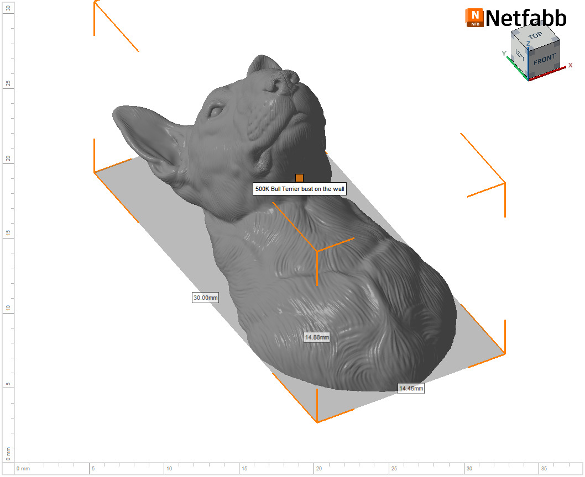Click the LEFT face of view cube

click(520, 55)
